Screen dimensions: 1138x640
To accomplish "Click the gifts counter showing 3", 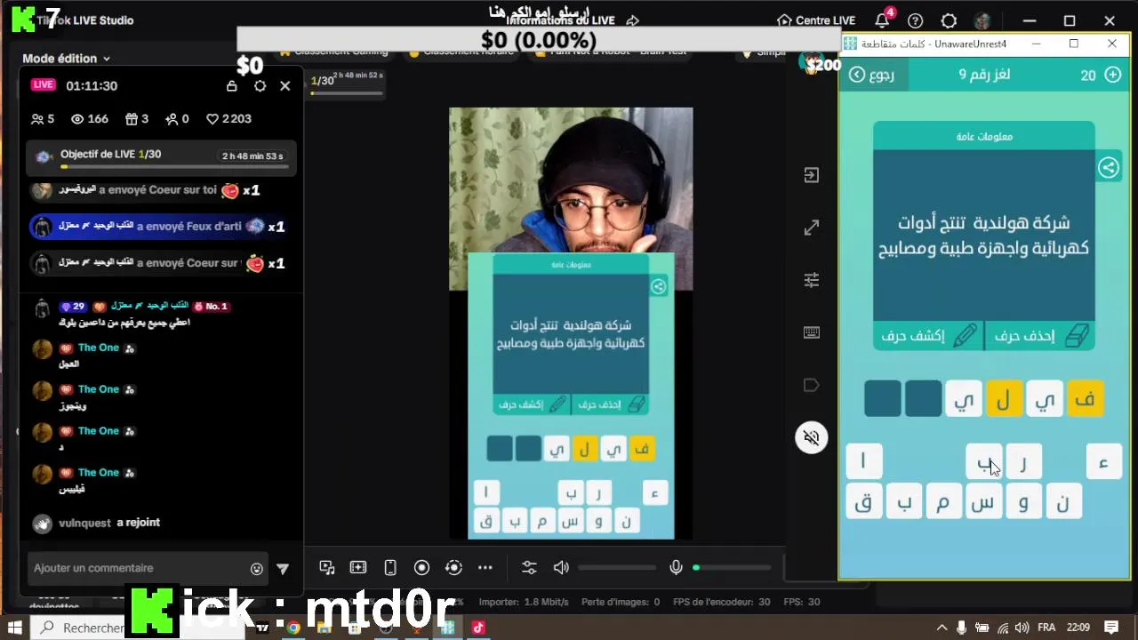I will (x=137, y=119).
